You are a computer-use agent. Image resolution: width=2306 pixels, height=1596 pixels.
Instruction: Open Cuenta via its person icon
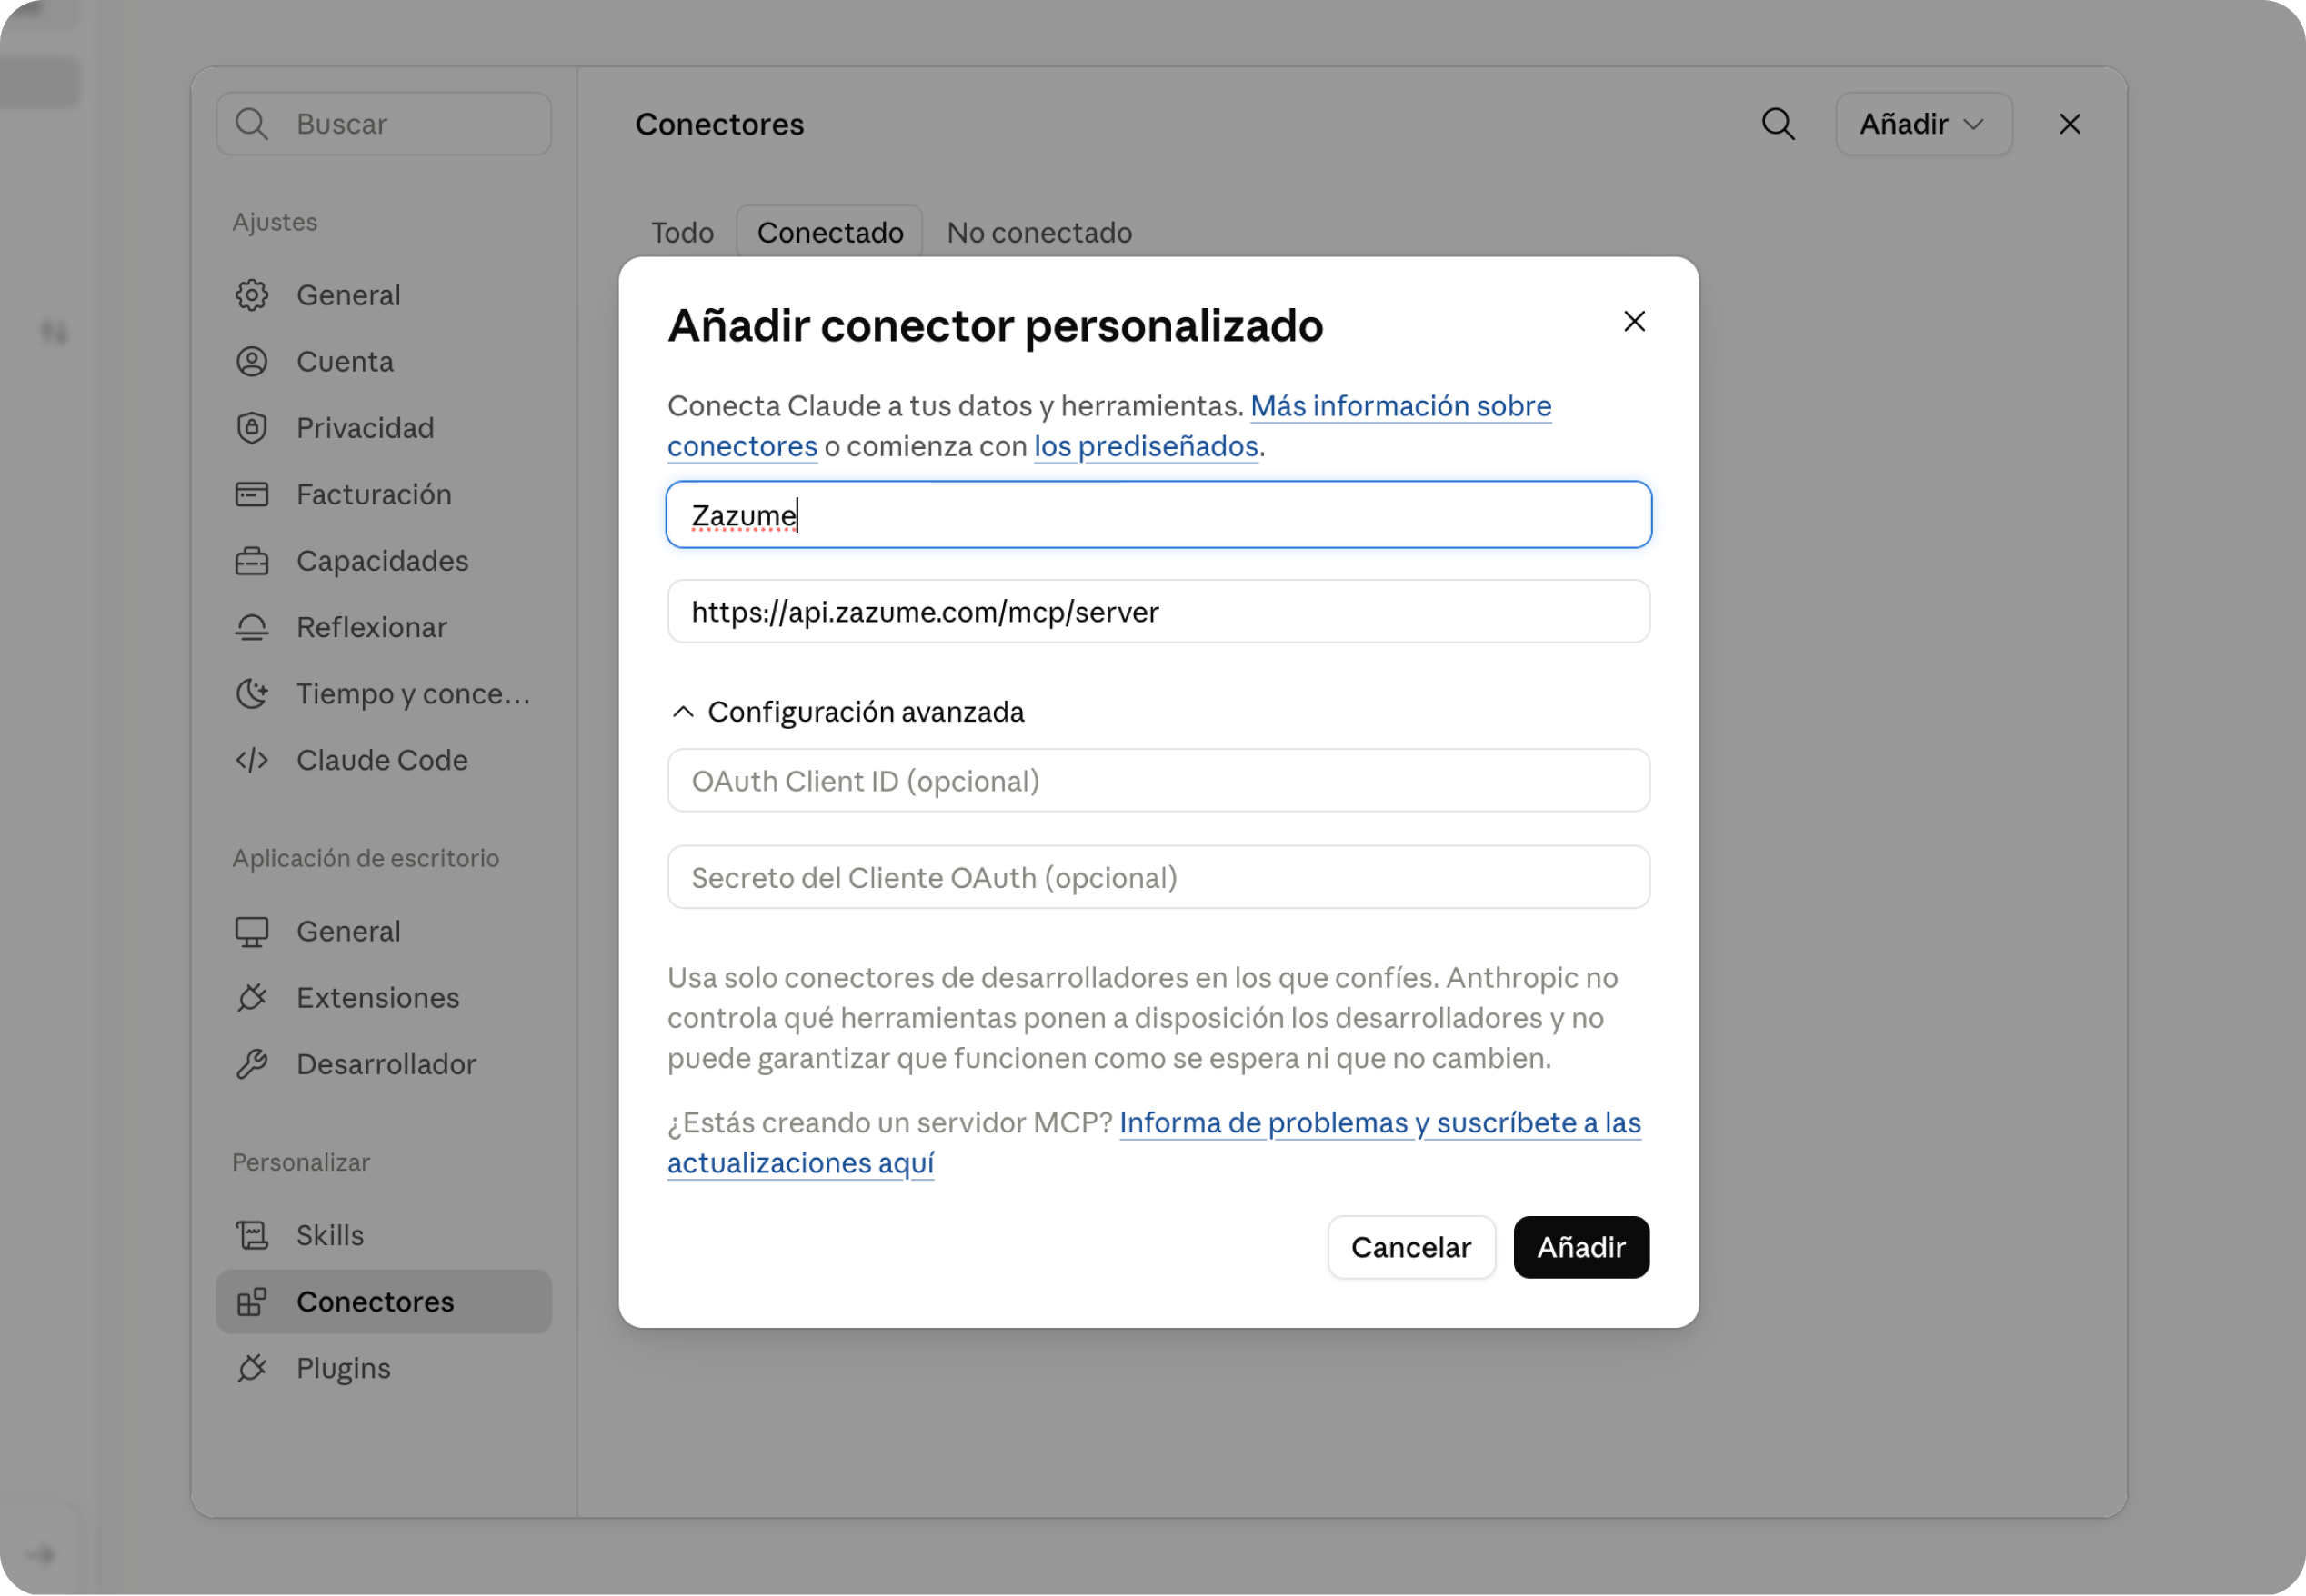tap(252, 362)
